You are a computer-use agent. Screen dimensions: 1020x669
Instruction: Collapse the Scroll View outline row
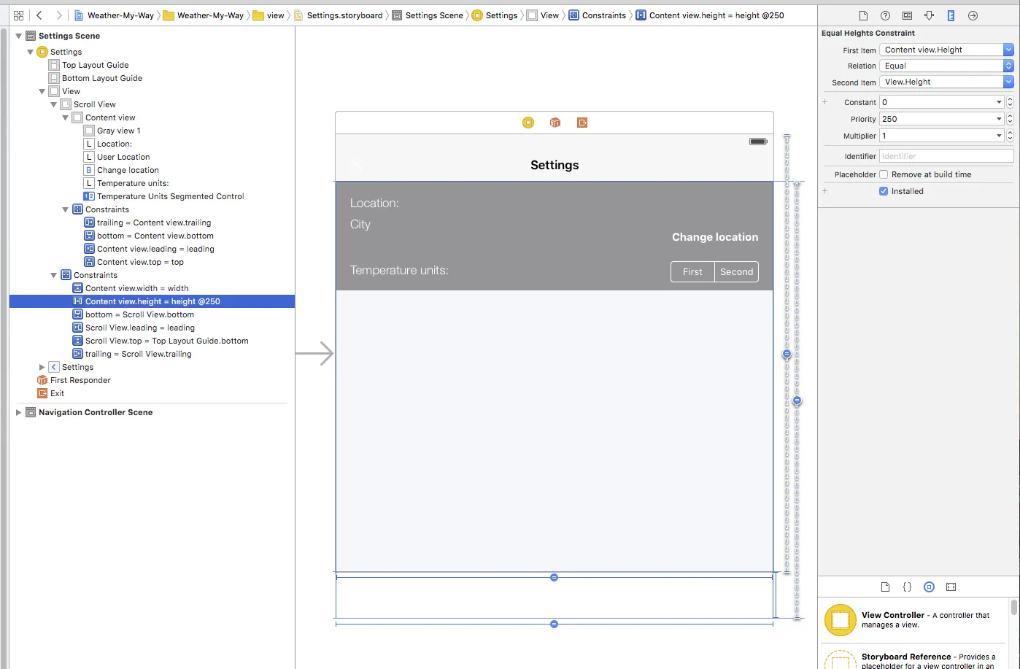click(54, 104)
